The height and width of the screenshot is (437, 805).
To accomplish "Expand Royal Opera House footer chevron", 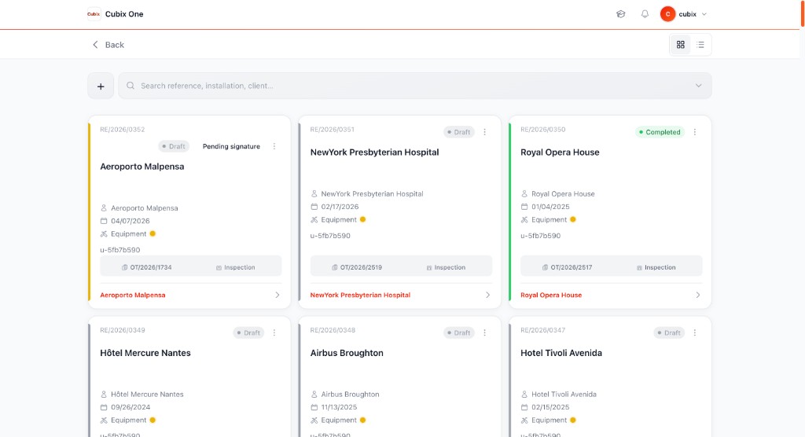I will coord(698,296).
